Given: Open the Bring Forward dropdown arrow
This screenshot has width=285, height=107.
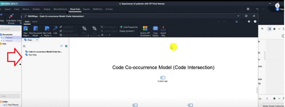Looking at the screenshot, I should [88, 36].
